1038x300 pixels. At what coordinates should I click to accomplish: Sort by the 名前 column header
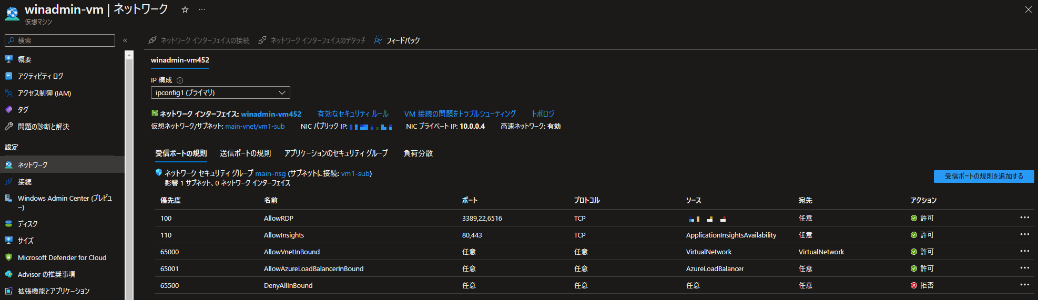[271, 201]
